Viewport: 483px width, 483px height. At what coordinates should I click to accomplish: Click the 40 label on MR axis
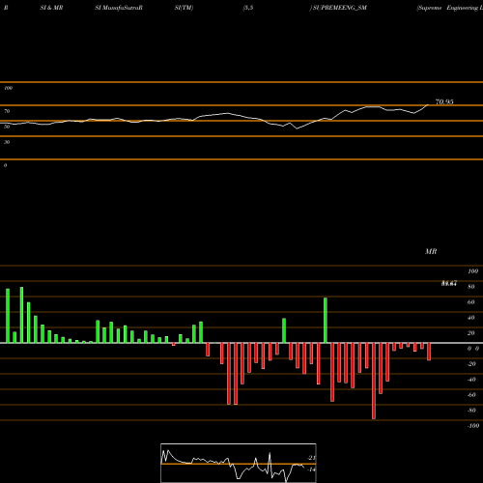(471, 318)
